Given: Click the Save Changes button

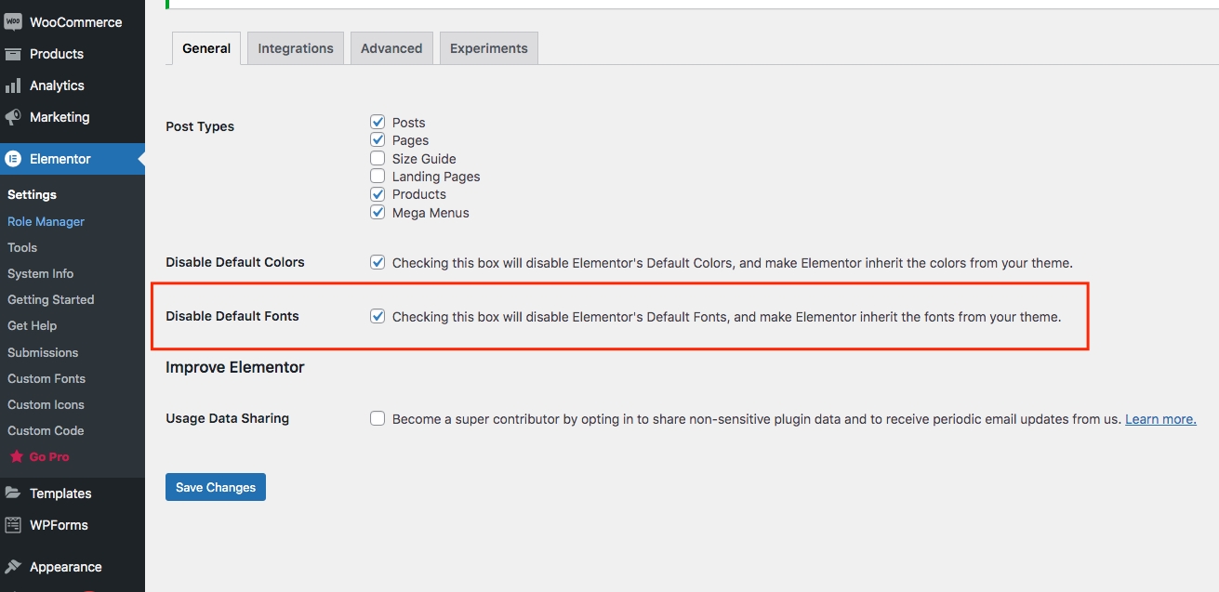Looking at the screenshot, I should 216,487.
